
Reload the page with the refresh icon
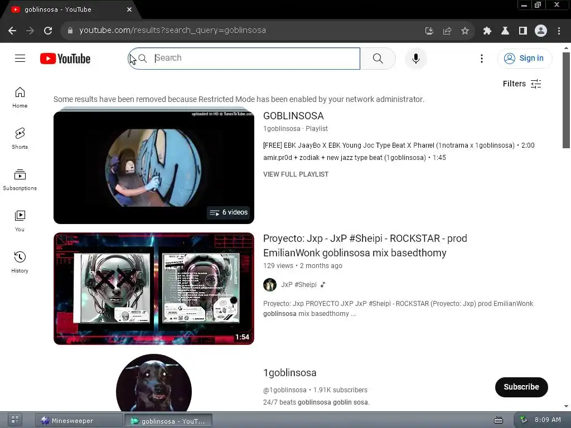48,31
